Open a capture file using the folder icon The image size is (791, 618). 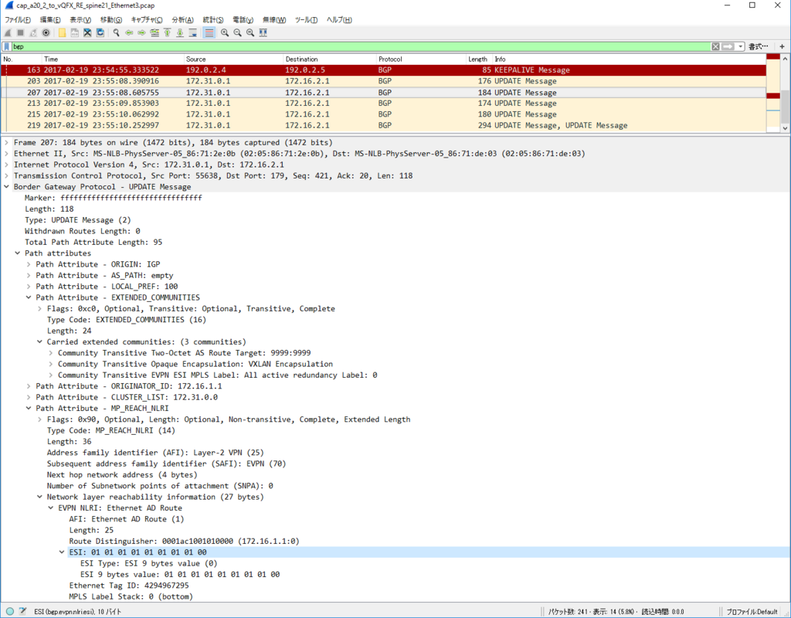coord(62,32)
